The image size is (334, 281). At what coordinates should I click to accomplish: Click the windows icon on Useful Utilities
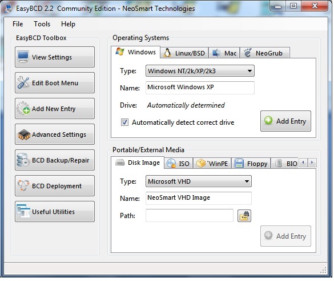23,211
